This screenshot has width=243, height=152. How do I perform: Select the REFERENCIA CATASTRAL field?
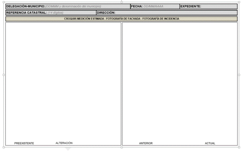point(51,13)
